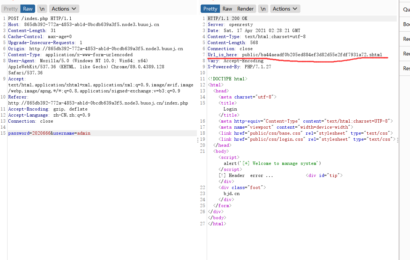The width and height of the screenshot is (410, 260).
Task: Click the 'bjd.cn' footer text
Action: tap(231, 194)
